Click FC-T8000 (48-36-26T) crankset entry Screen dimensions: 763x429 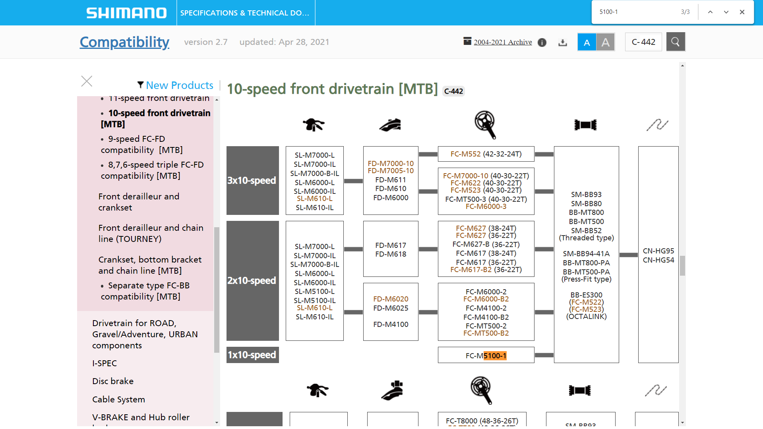482,421
